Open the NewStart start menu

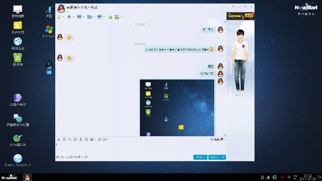tap(10, 177)
